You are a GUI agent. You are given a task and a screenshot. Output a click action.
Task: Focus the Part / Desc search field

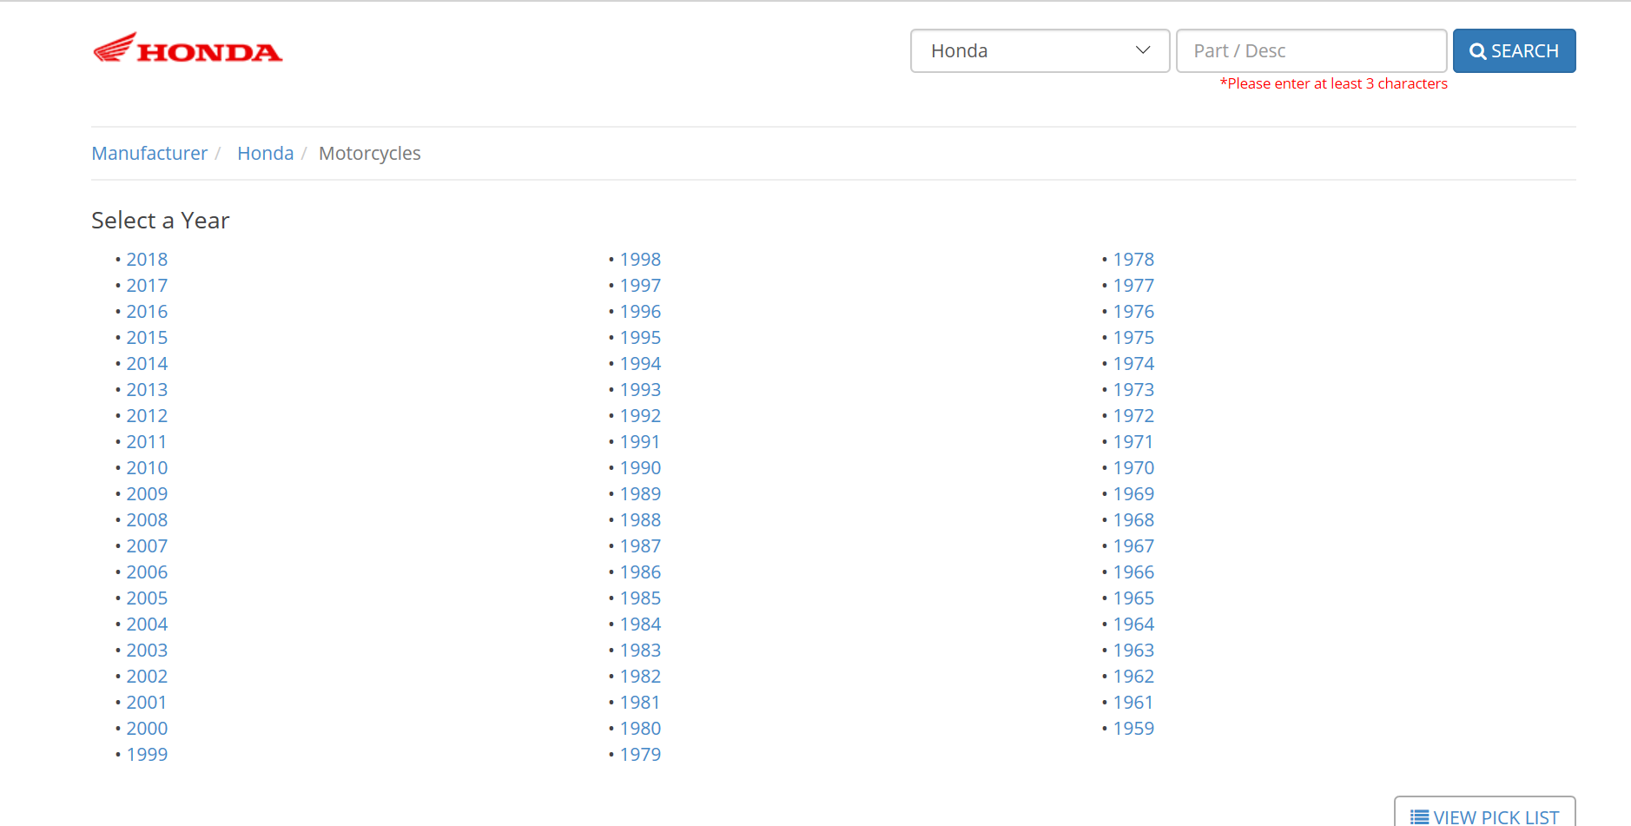[1311, 51]
